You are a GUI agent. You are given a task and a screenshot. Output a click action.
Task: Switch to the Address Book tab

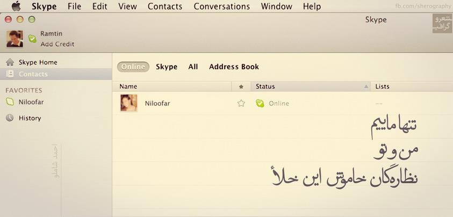234,67
